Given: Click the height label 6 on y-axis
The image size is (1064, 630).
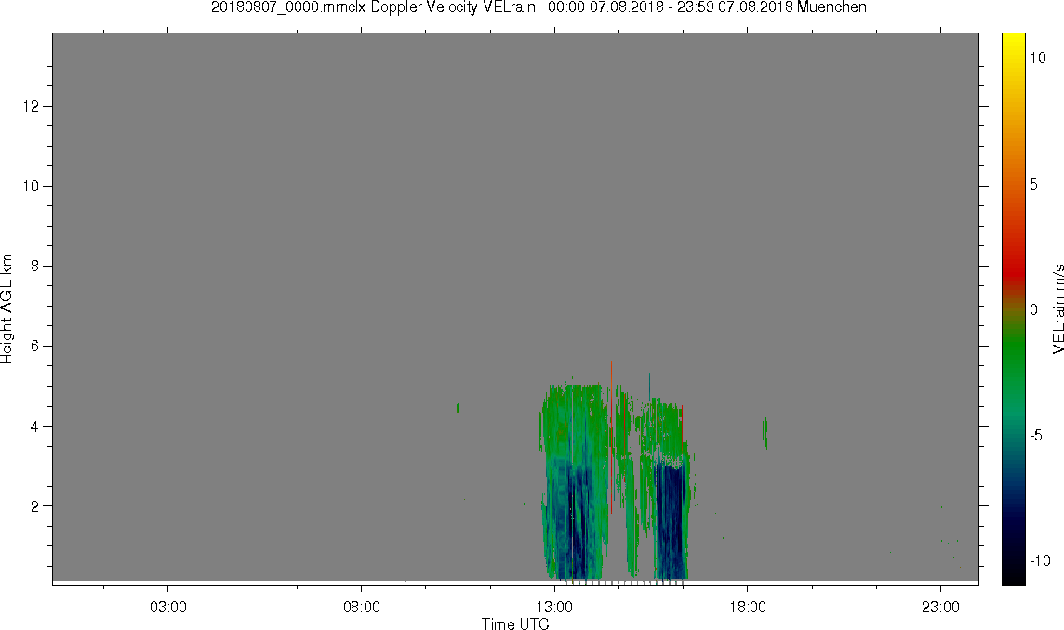Looking at the screenshot, I should click(x=35, y=346).
